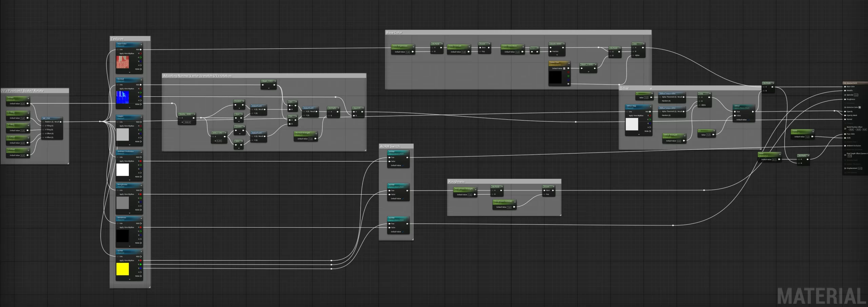Click the Emissive Color swatch on M_MasterCloth
Screen dimensions: 868x307
click(860, 107)
